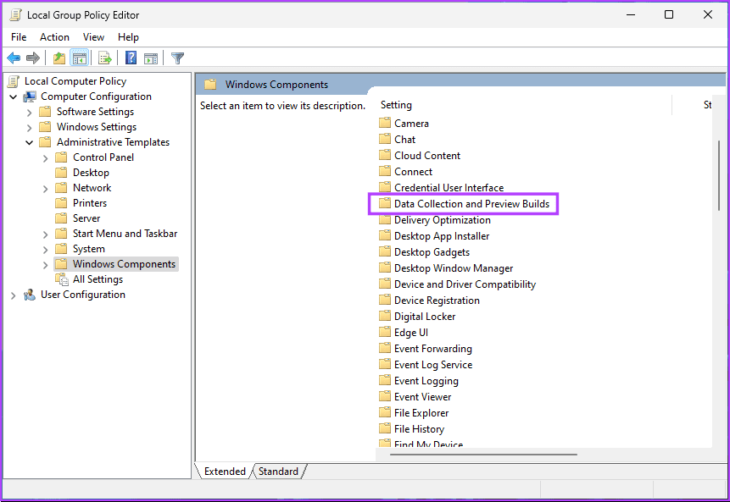The image size is (730, 502).
Task: Click the Connect folder icon
Action: pos(385,171)
